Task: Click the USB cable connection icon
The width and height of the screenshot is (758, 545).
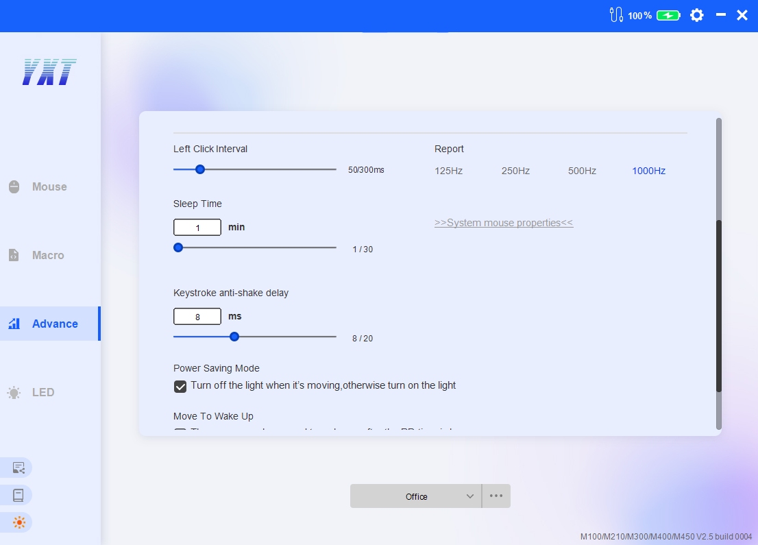Action: point(615,15)
